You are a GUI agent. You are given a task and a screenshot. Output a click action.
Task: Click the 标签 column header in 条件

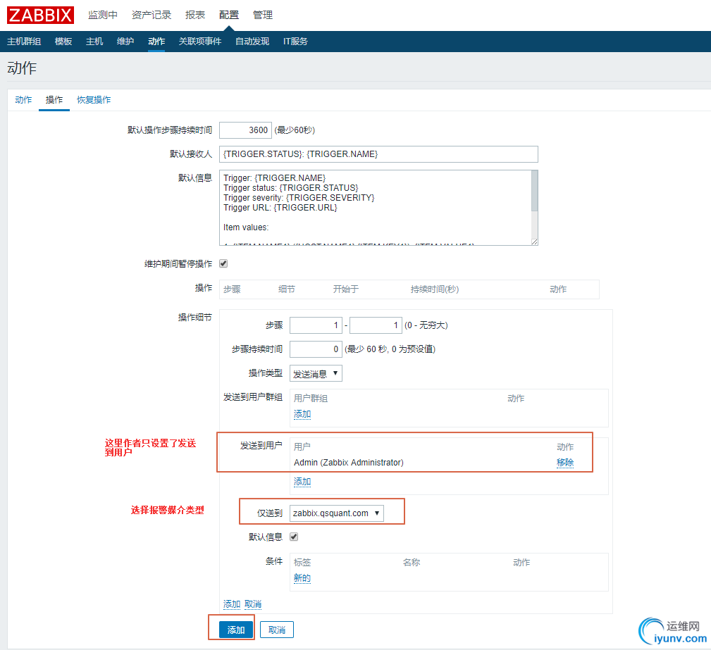302,563
